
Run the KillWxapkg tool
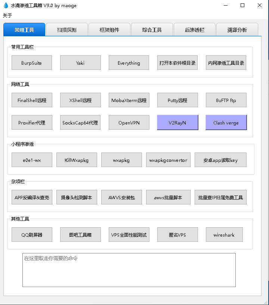77,160
